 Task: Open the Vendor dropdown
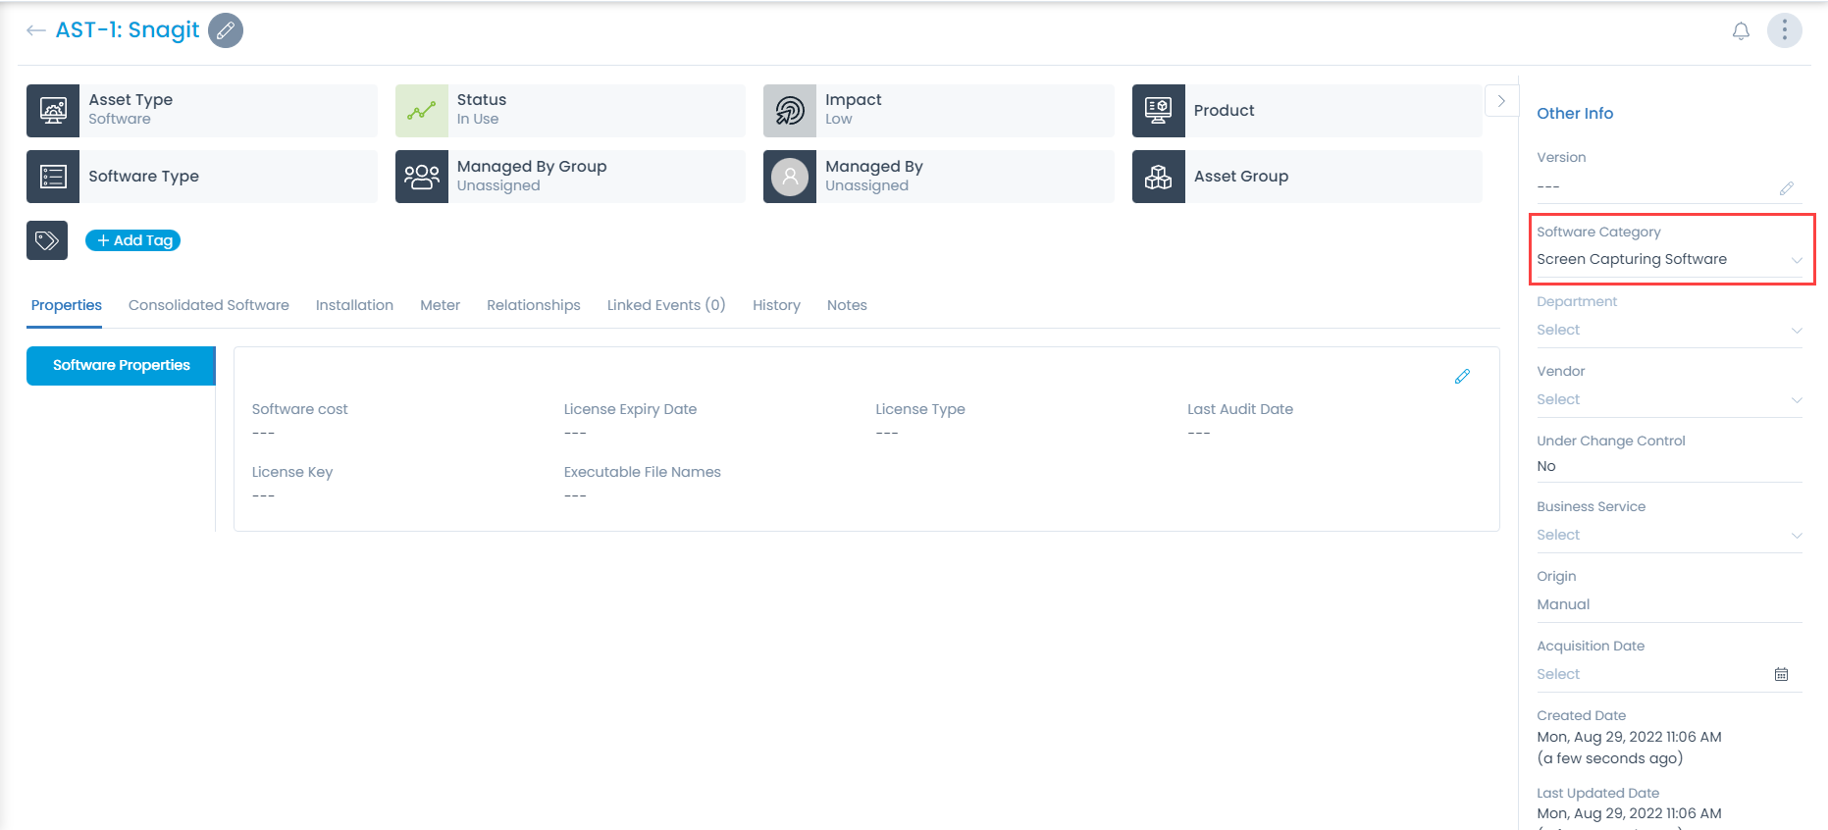1669,399
